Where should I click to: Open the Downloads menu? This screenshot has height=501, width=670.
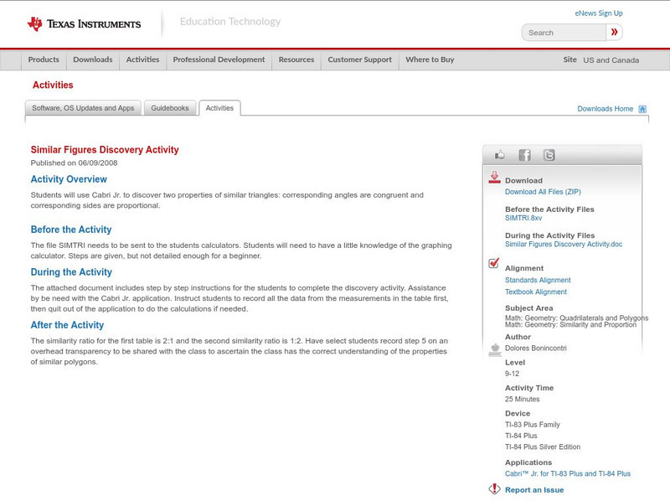[x=93, y=59]
